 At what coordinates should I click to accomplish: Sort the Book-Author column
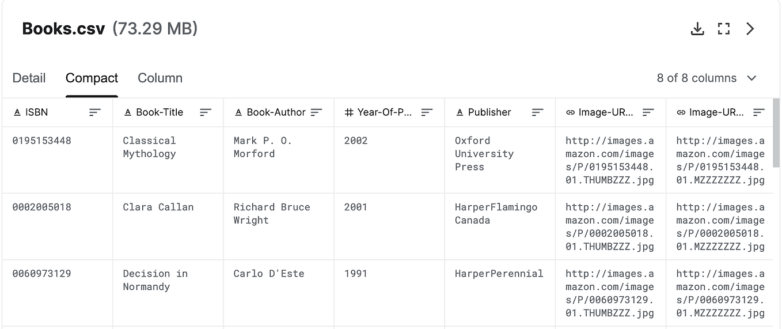pyautogui.click(x=316, y=112)
